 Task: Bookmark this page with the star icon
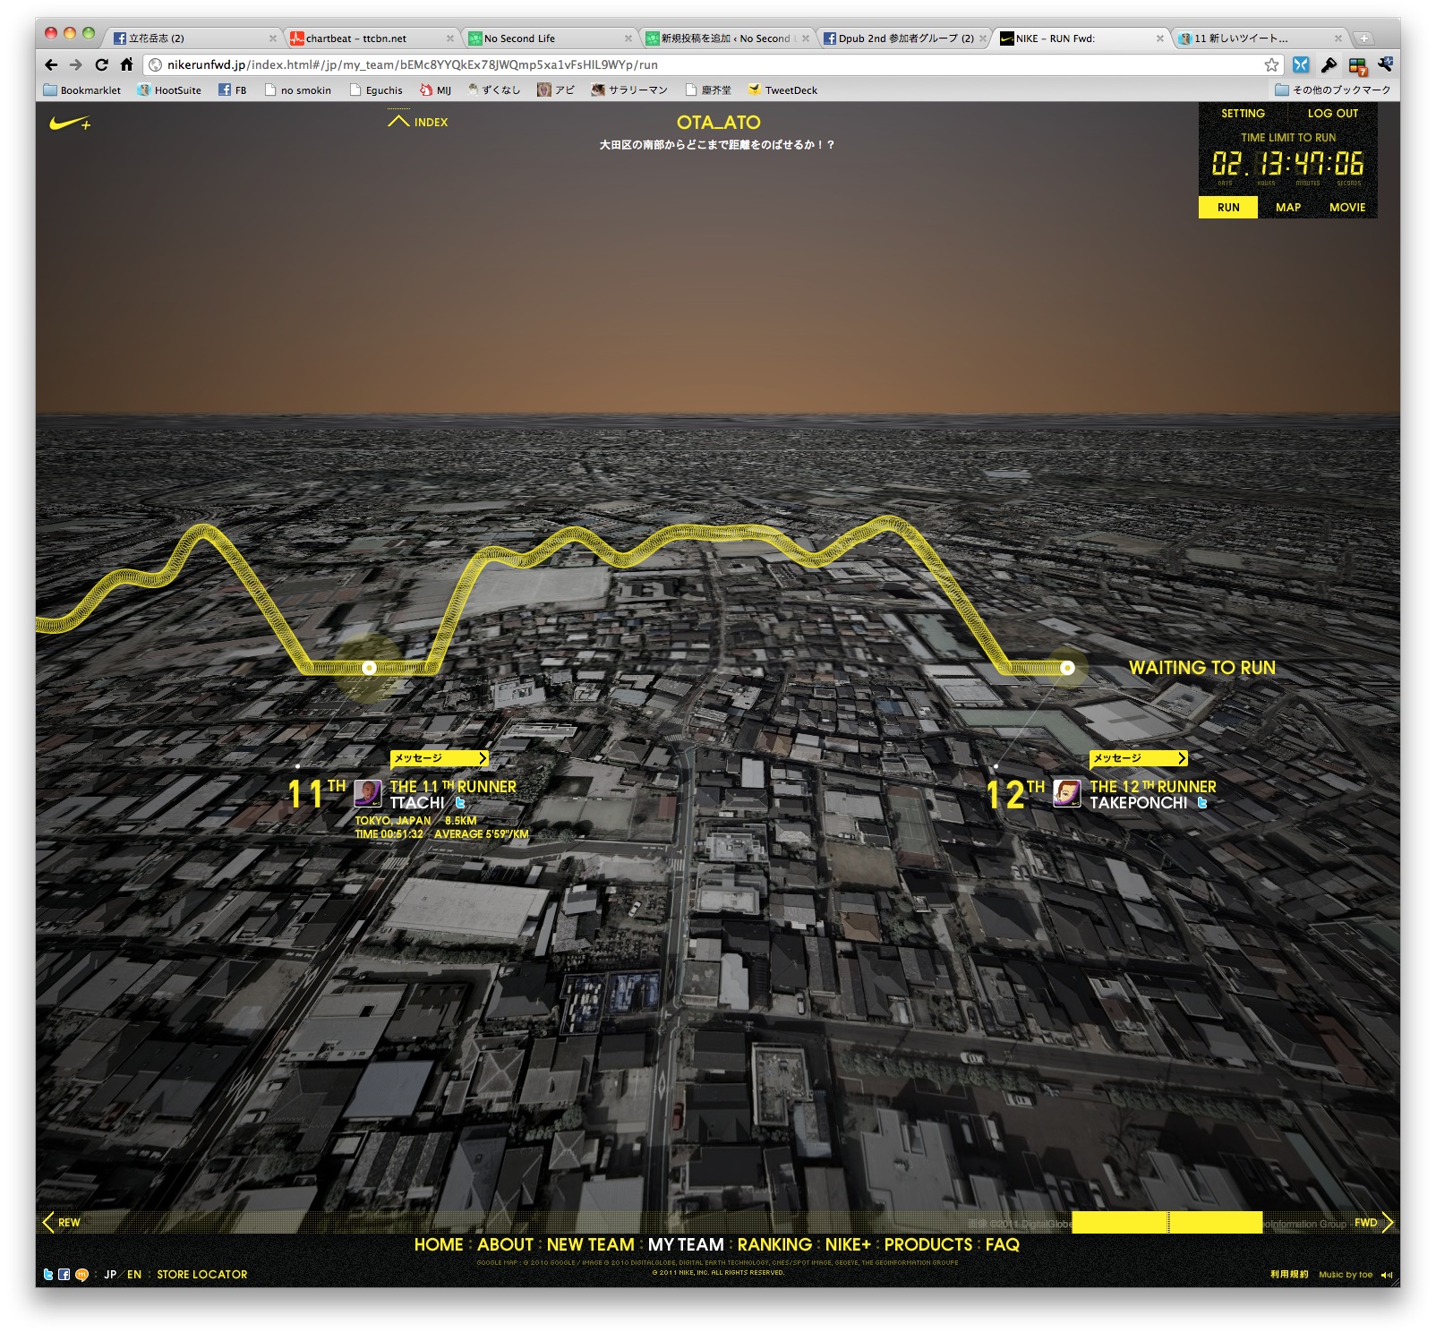pyautogui.click(x=1271, y=64)
